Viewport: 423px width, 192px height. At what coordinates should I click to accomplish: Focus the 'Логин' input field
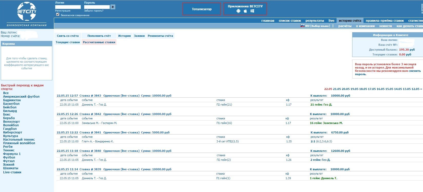pos(68,7)
